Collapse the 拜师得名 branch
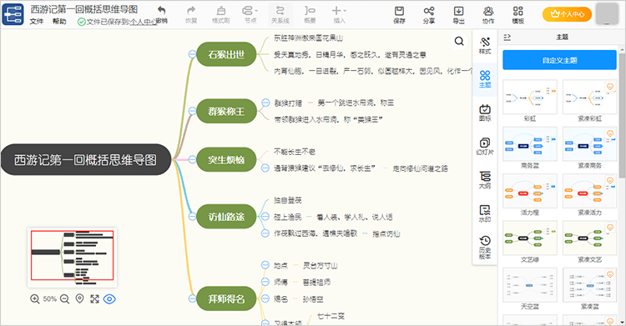Image resolution: width=626 pixels, height=326 pixels. [192, 298]
